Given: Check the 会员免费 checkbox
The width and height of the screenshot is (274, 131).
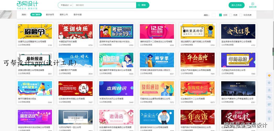Looking at the screenshot, I should 241,15.
